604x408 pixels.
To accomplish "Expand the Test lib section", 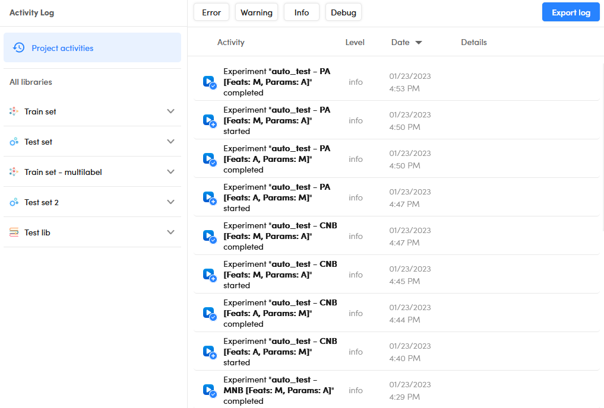I will coord(171,232).
